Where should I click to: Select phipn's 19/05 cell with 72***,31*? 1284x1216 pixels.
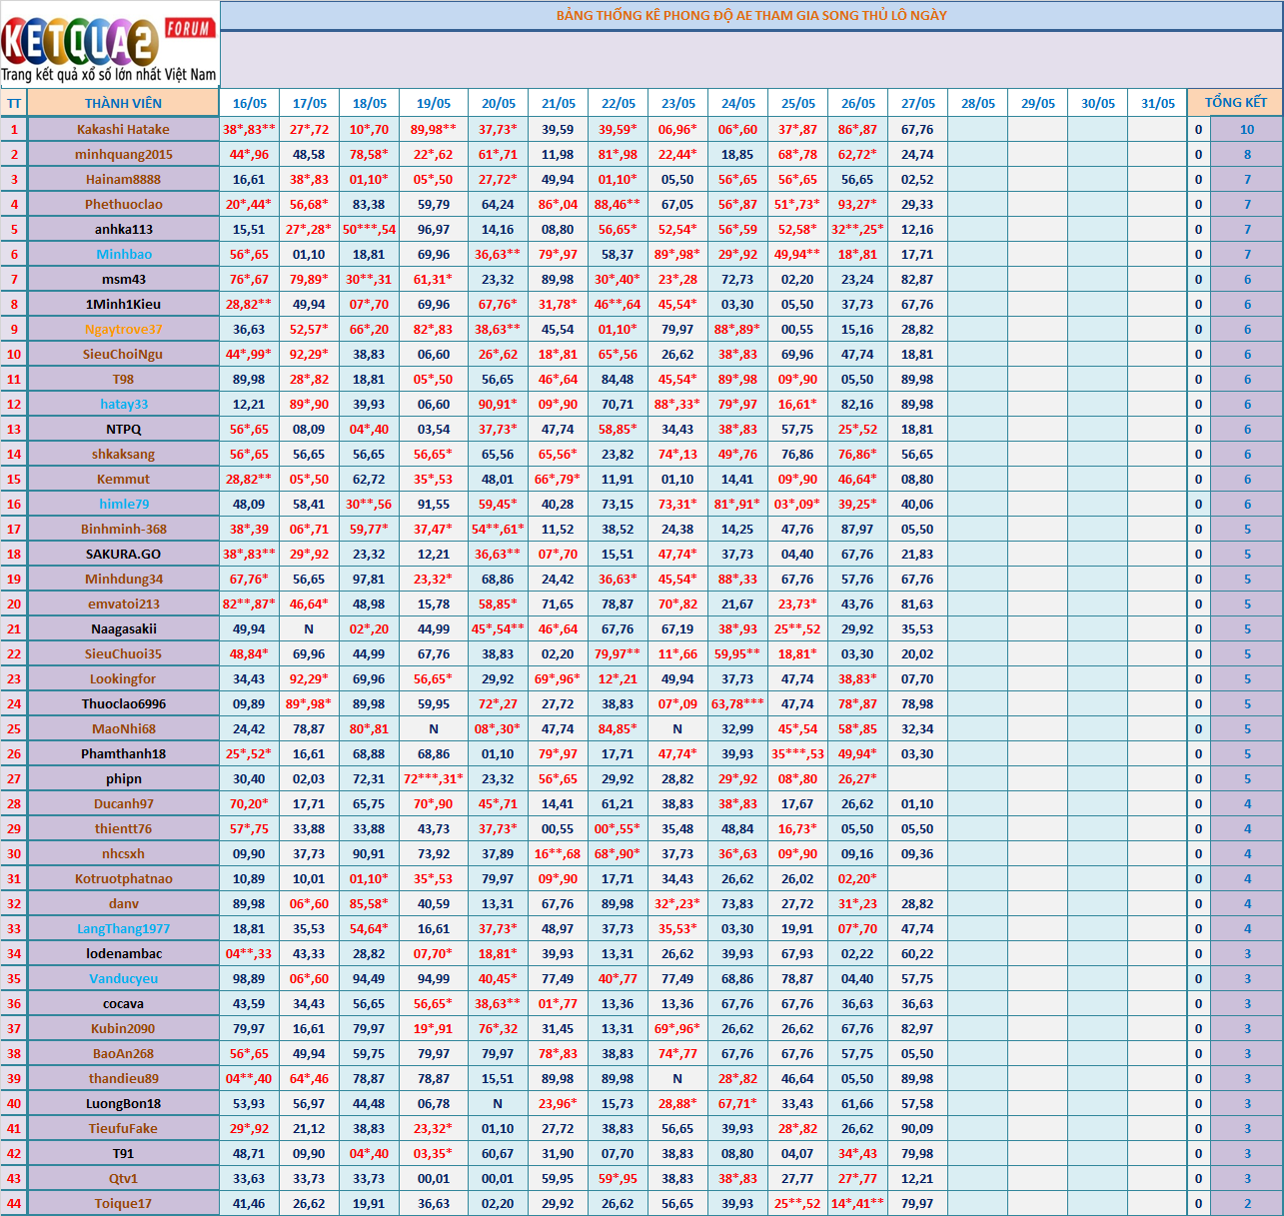click(x=433, y=778)
